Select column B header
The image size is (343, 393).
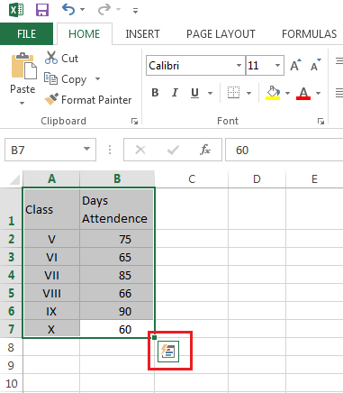[x=117, y=179]
